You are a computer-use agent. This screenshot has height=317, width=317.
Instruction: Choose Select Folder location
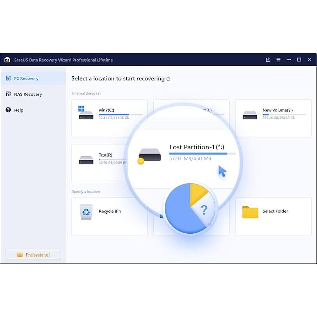(x=273, y=216)
